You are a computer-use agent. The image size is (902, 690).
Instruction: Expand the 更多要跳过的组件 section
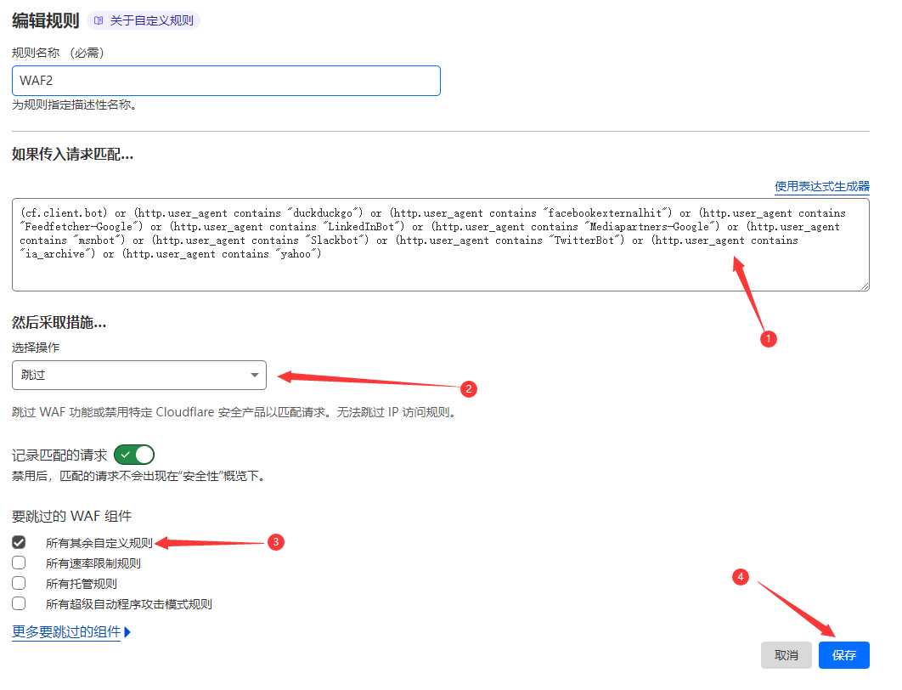[x=66, y=632]
